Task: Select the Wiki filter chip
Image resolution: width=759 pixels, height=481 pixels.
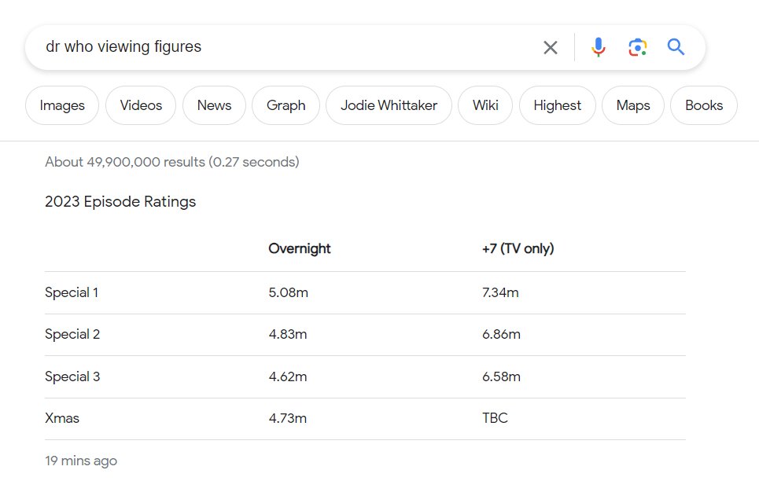Action: coord(485,105)
